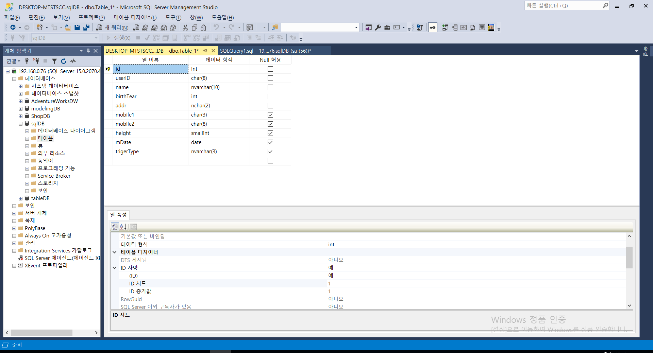Refresh Object Explorer with the refresh icon
Screen dimensions: 653x353
coord(63,61)
